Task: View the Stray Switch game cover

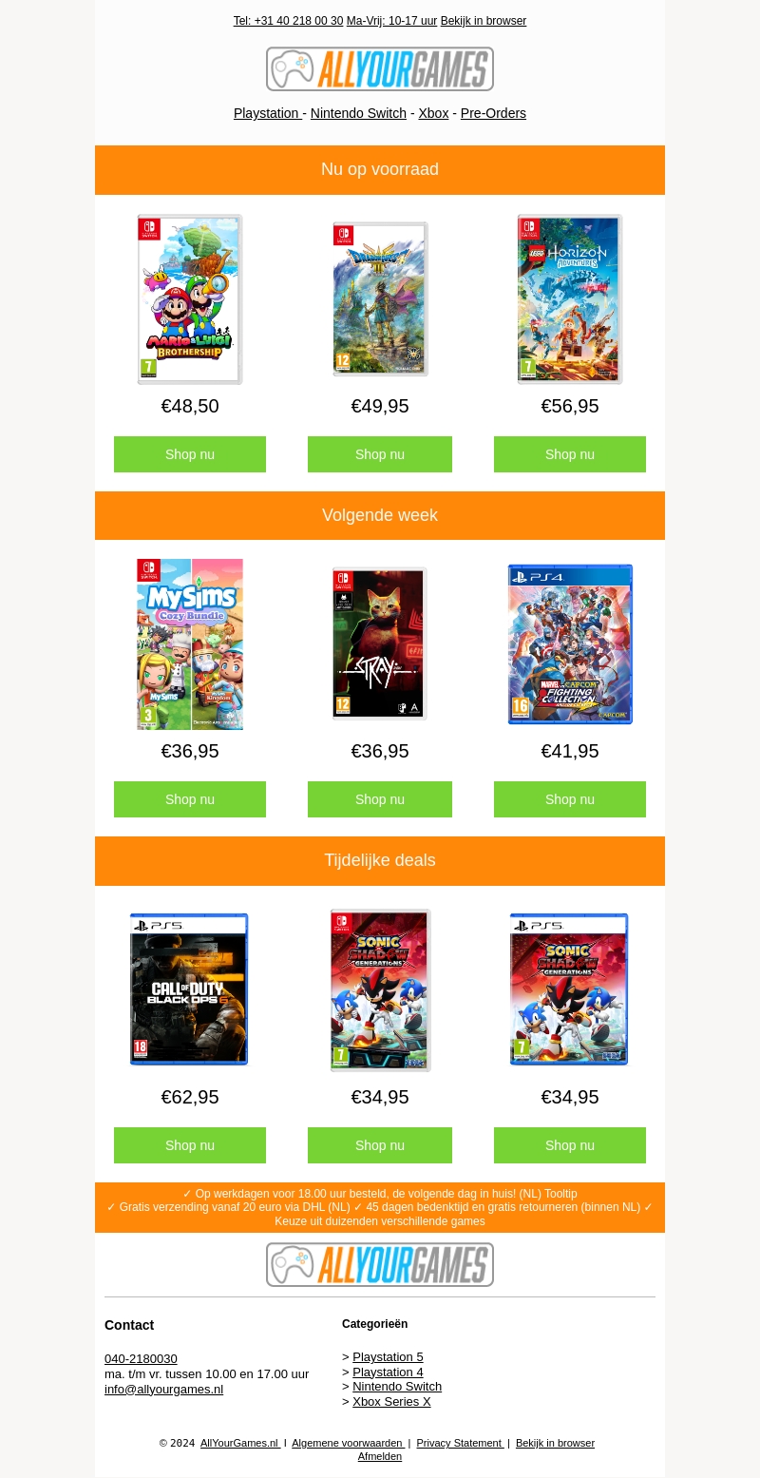Action: pos(380,644)
